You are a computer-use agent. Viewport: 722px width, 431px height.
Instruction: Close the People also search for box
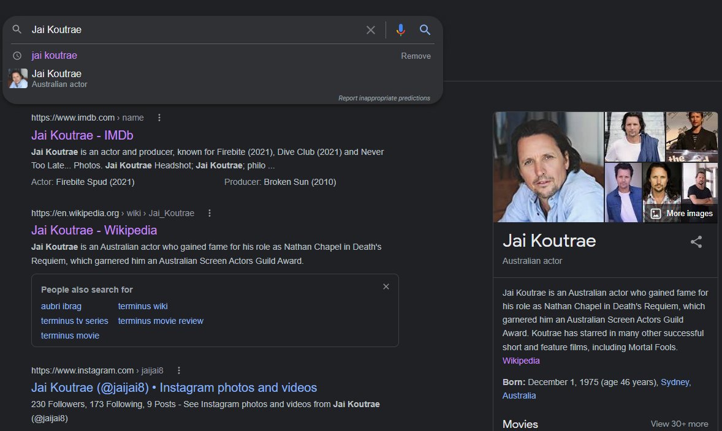tap(386, 287)
